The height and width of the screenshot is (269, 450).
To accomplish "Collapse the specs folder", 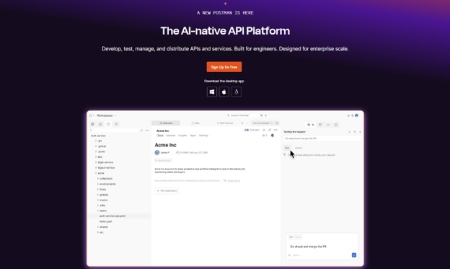I will click(98, 211).
